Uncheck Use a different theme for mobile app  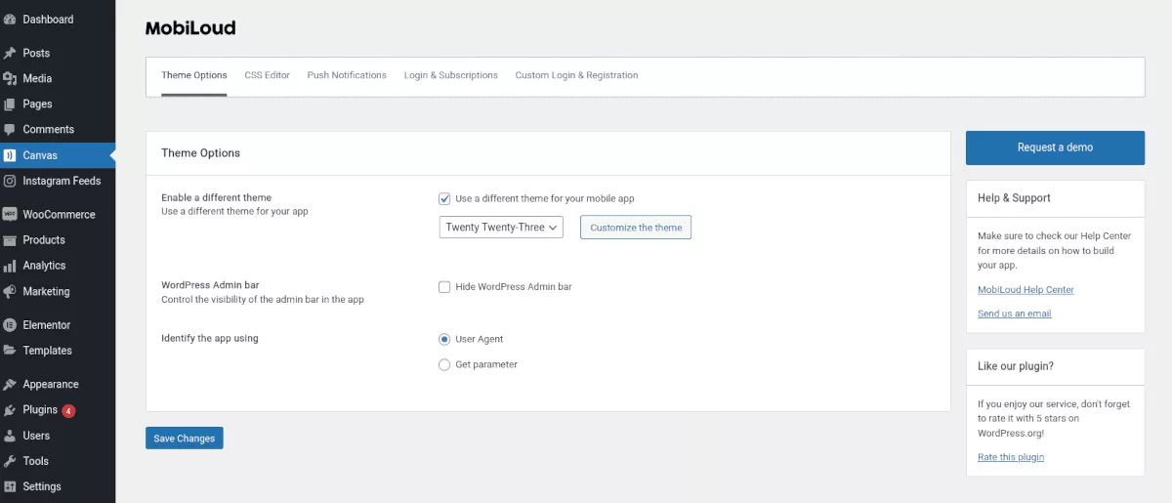click(x=444, y=198)
